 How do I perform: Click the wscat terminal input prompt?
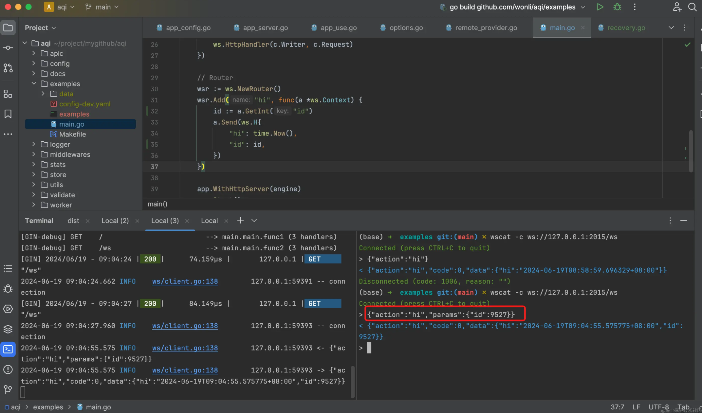pyautogui.click(x=369, y=348)
